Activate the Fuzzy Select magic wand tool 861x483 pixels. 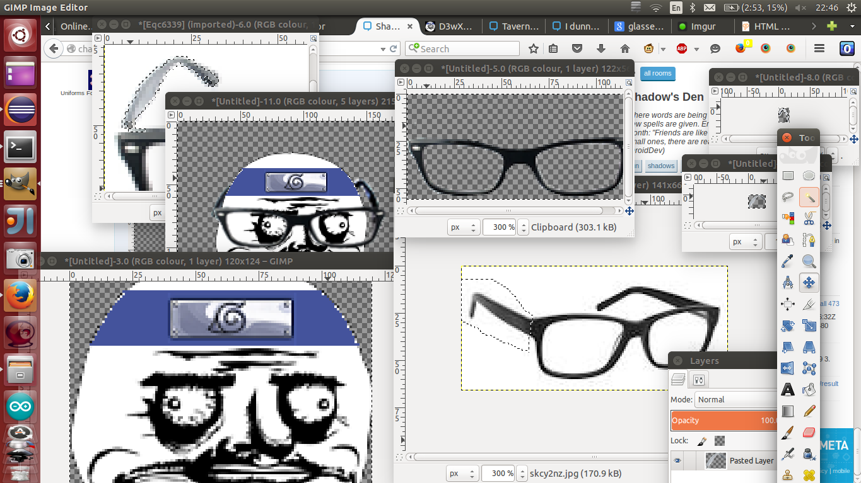809,197
